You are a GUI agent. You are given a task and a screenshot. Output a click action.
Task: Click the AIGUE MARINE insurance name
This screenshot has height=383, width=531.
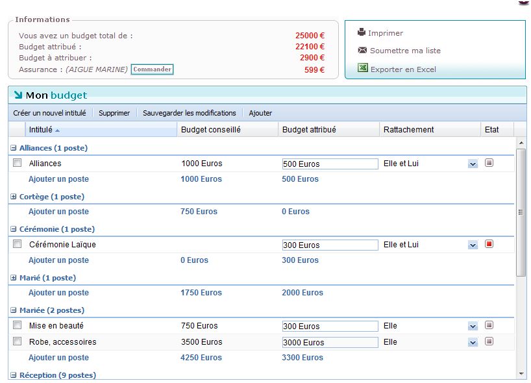tap(97, 69)
